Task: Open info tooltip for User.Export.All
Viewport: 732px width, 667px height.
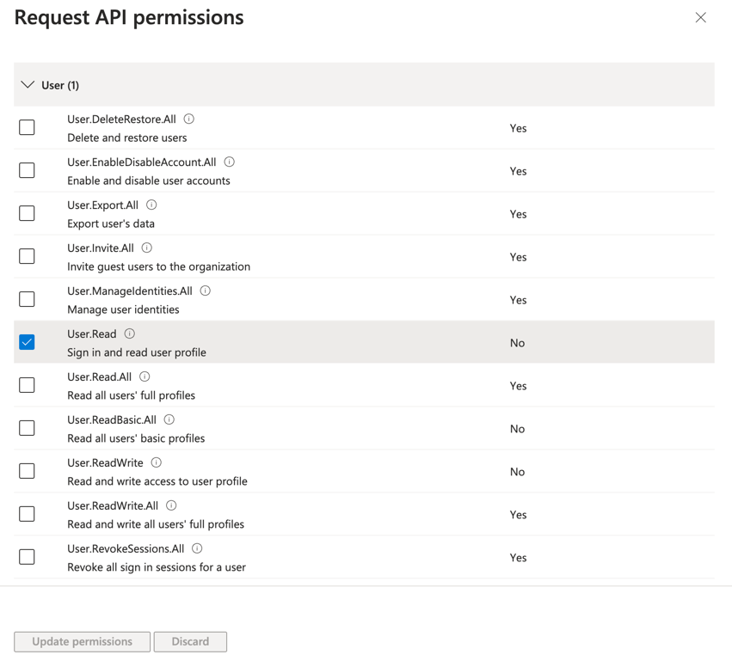Action: coord(151,205)
